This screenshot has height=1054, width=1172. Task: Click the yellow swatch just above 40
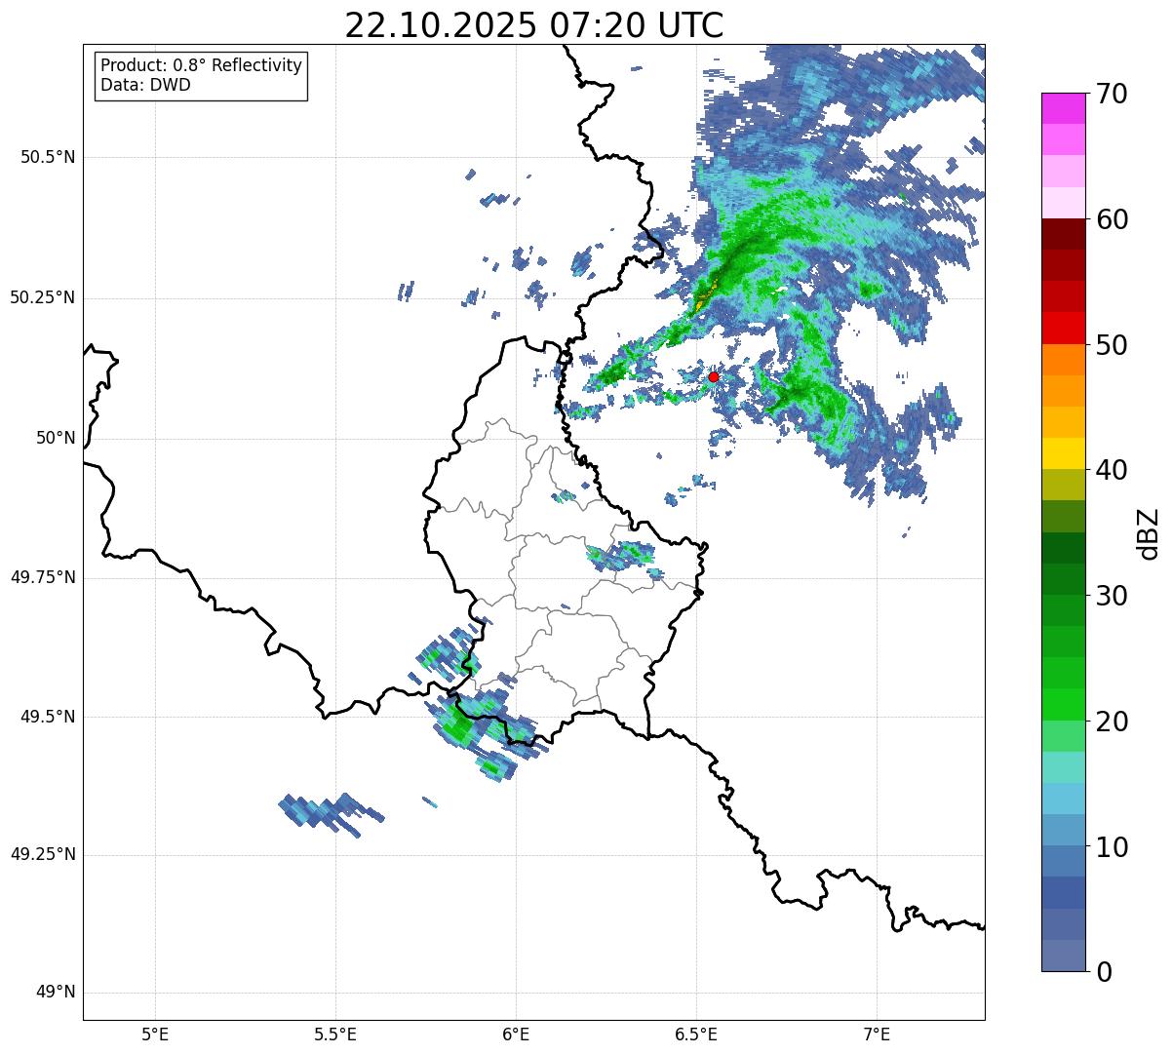(x=1063, y=453)
